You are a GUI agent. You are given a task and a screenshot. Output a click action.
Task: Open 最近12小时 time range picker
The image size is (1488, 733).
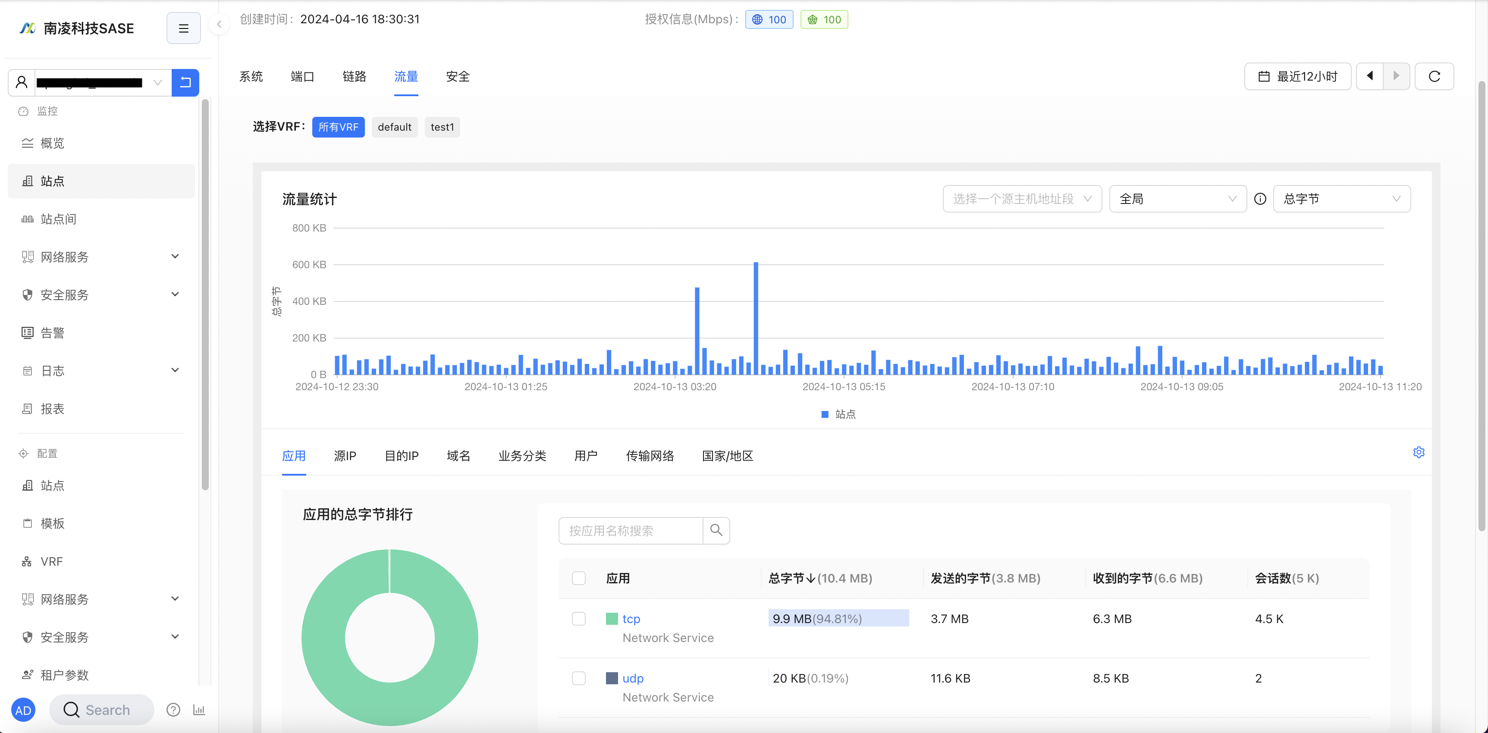click(1297, 76)
